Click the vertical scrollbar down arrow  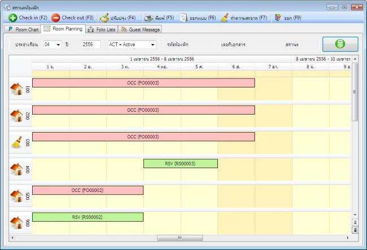(355, 214)
